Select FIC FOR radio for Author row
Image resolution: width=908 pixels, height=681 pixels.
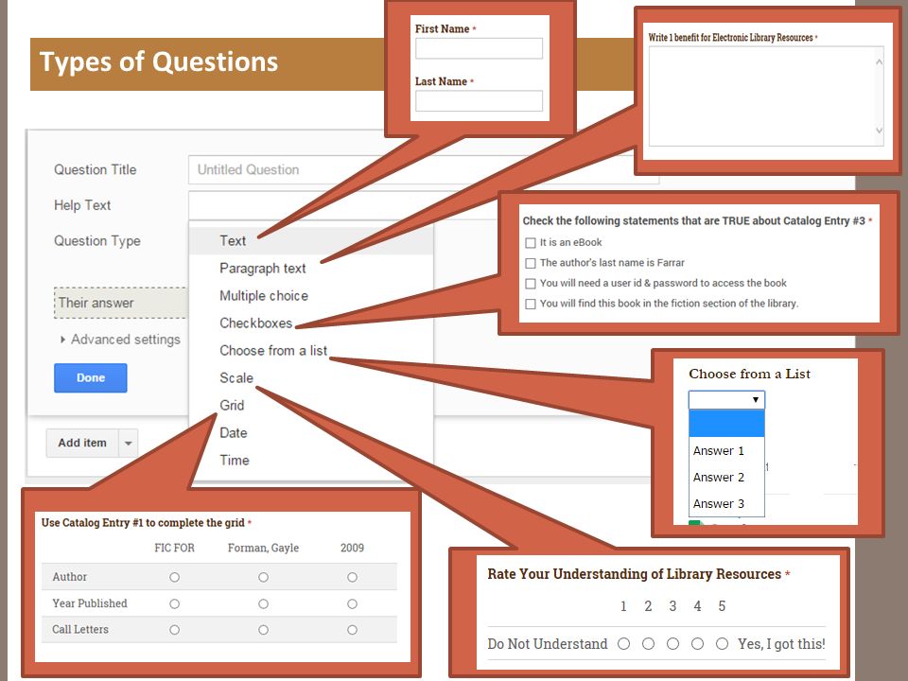(x=174, y=577)
